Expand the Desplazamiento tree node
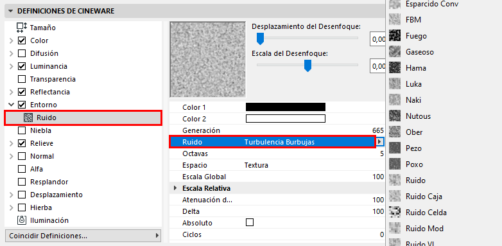The image size is (502, 246). tap(11, 195)
